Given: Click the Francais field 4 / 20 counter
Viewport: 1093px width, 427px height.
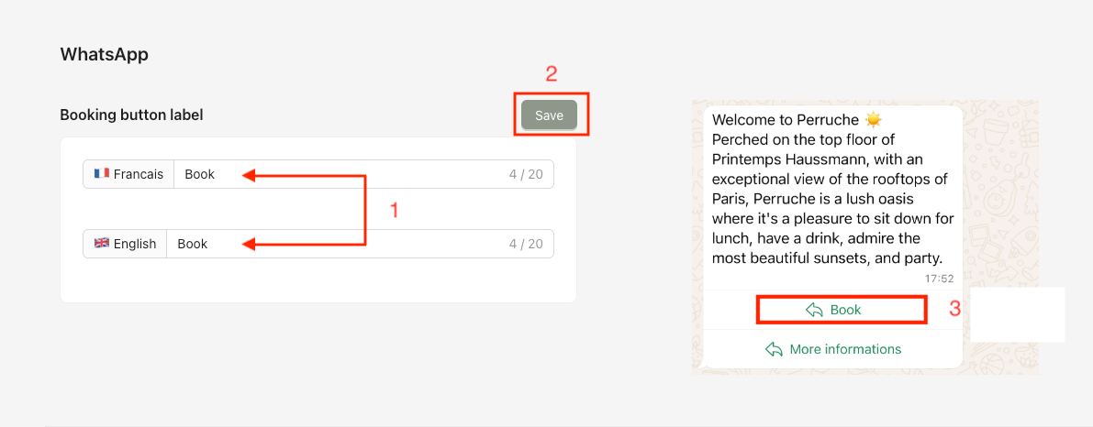Looking at the screenshot, I should (x=526, y=174).
